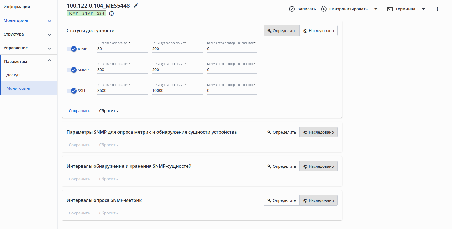Click the Записать compass icon
The width and height of the screenshot is (452, 229).
[292, 9]
